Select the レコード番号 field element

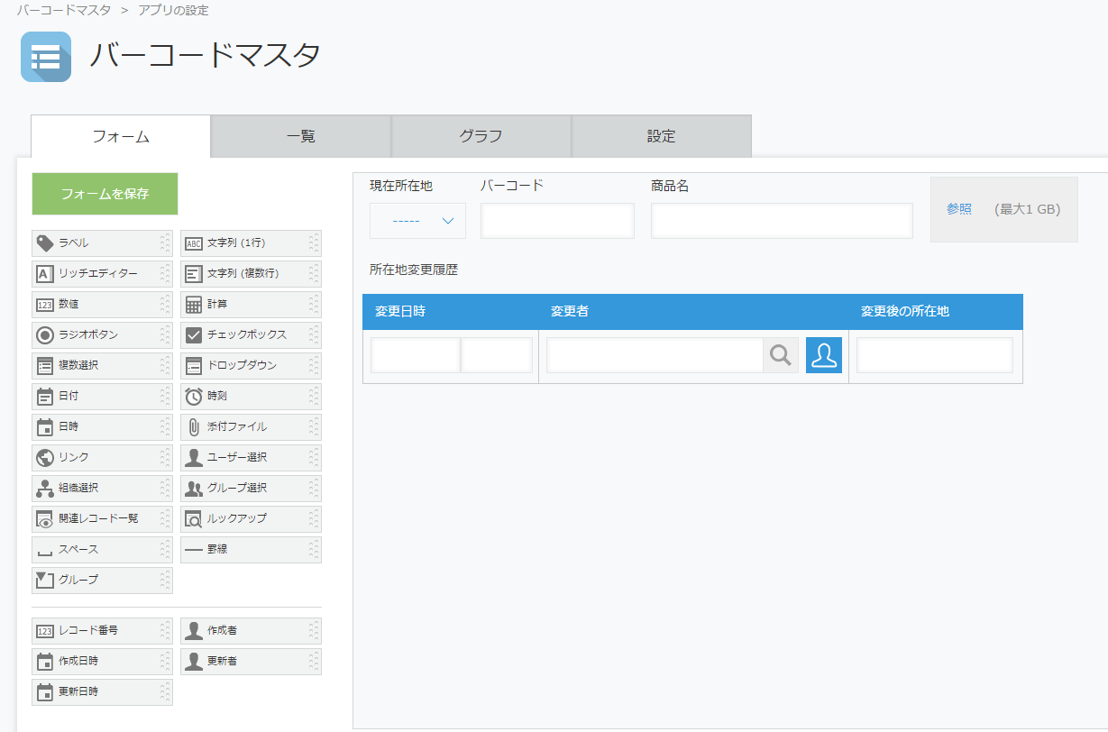tap(102, 631)
